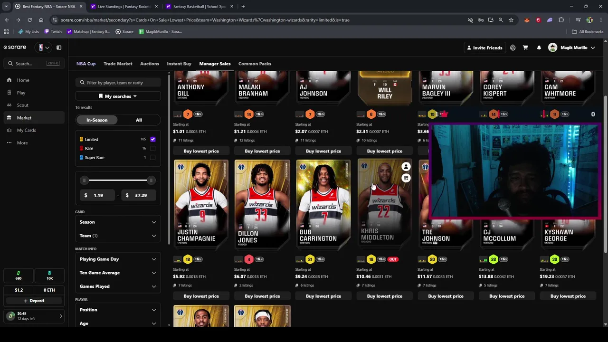Click the globe icon next to Invite Friends
The width and height of the screenshot is (608, 342).
point(513,47)
